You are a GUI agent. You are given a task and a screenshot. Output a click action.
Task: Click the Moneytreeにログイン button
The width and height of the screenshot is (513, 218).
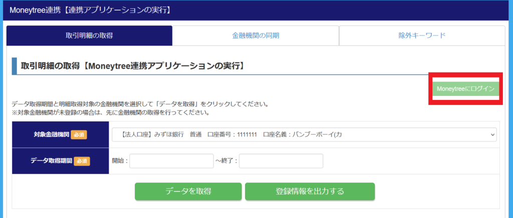[465, 89]
